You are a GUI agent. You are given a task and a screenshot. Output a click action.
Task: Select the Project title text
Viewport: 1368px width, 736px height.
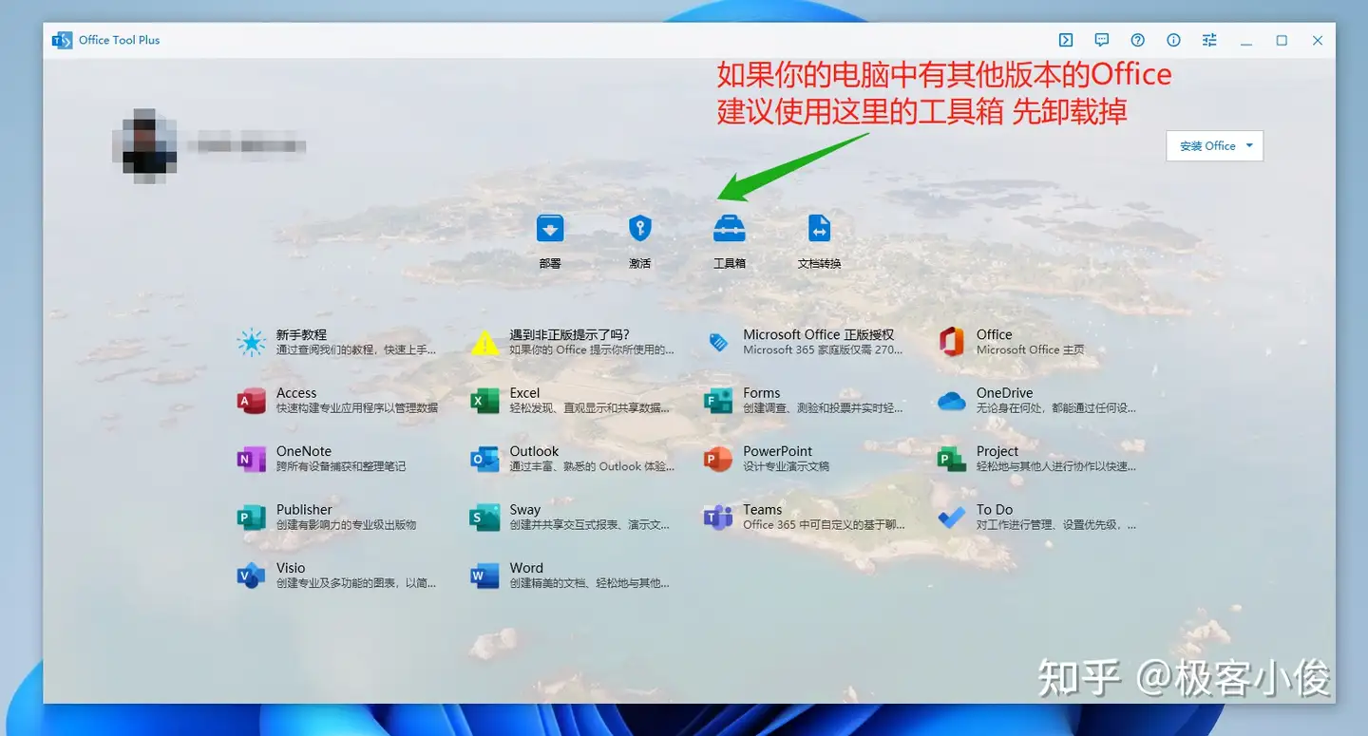(x=997, y=451)
